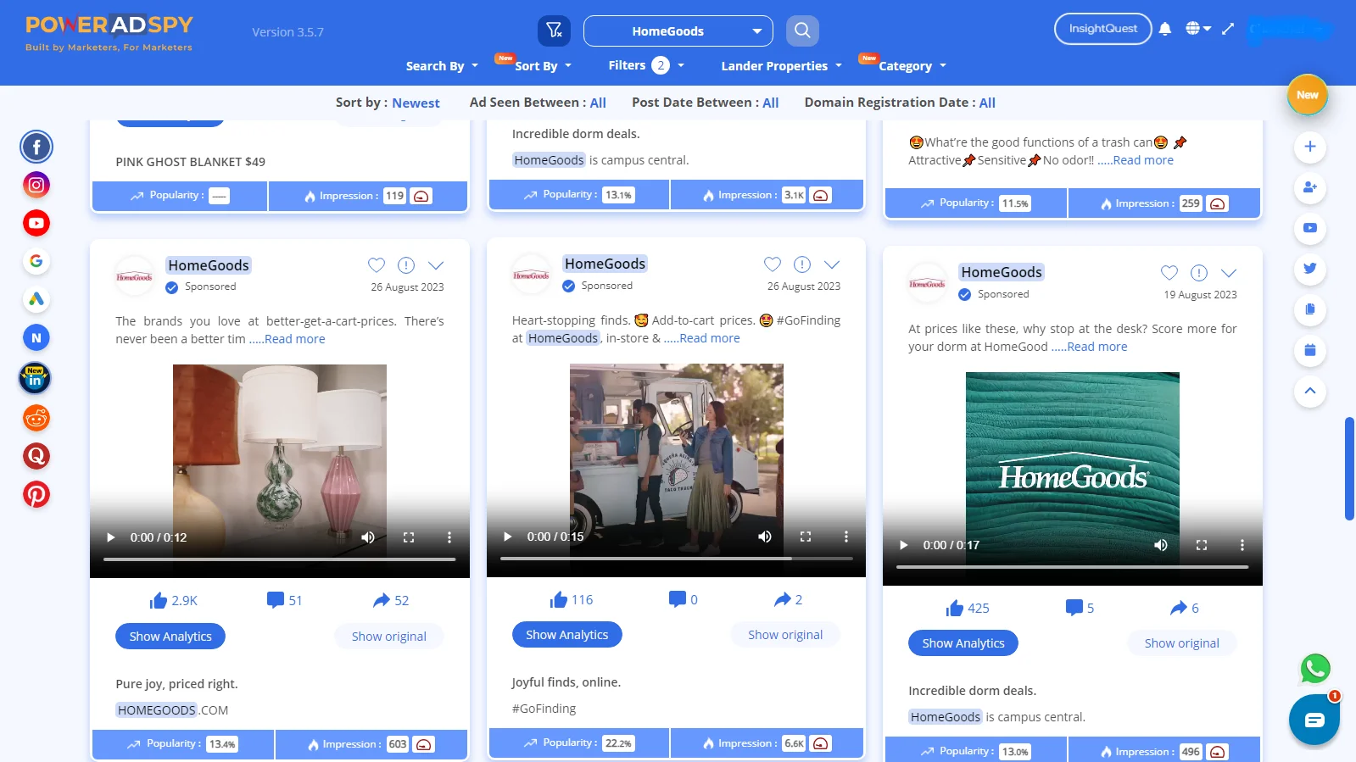
Task: Open the notifications bell
Action: (1165, 29)
